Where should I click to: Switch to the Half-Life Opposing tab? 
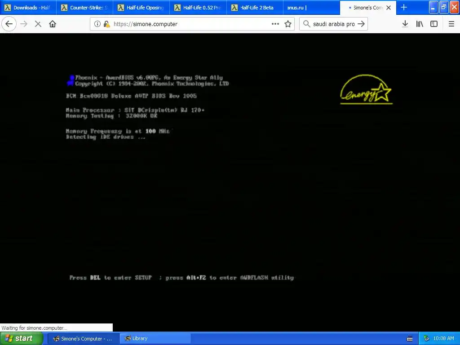[141, 8]
